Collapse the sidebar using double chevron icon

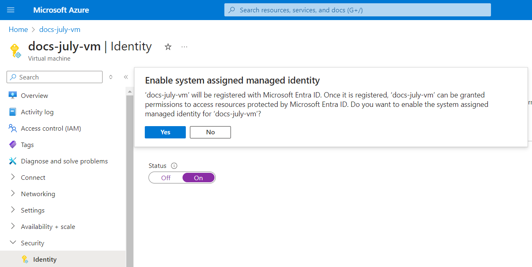[126, 77]
